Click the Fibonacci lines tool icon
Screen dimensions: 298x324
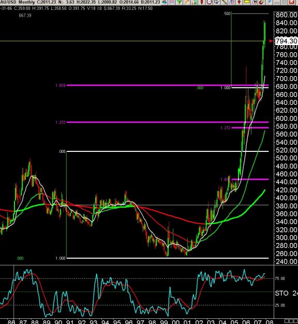[x=232, y=2]
